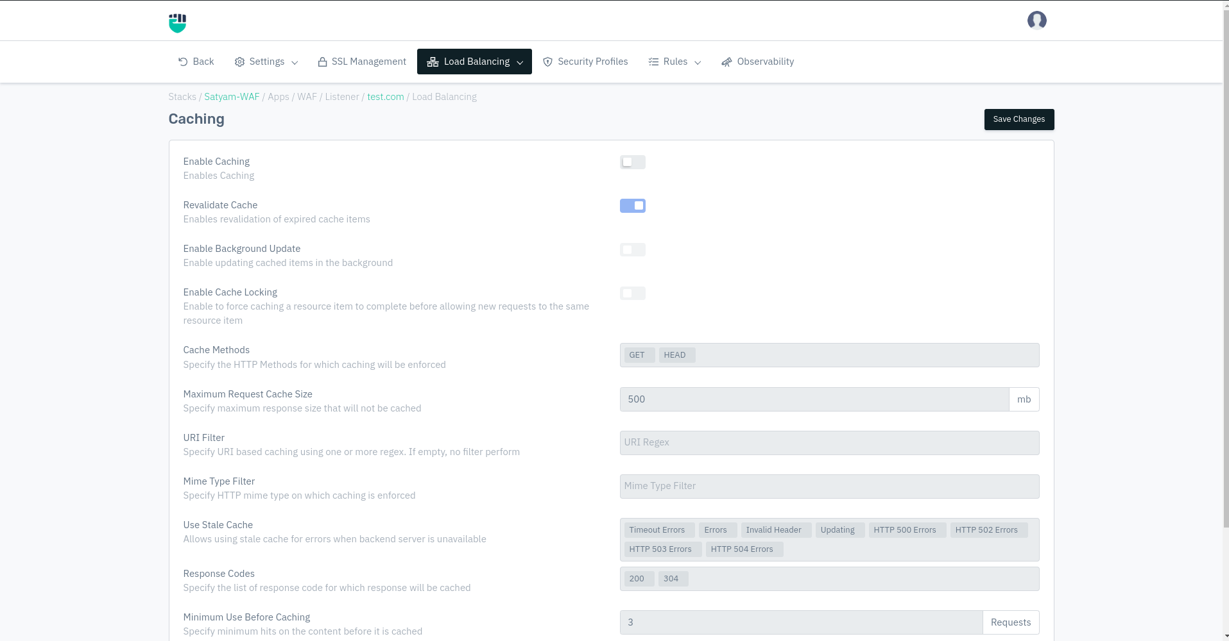Select the HEAD cache method tag
The width and height of the screenshot is (1229, 641).
pos(677,355)
